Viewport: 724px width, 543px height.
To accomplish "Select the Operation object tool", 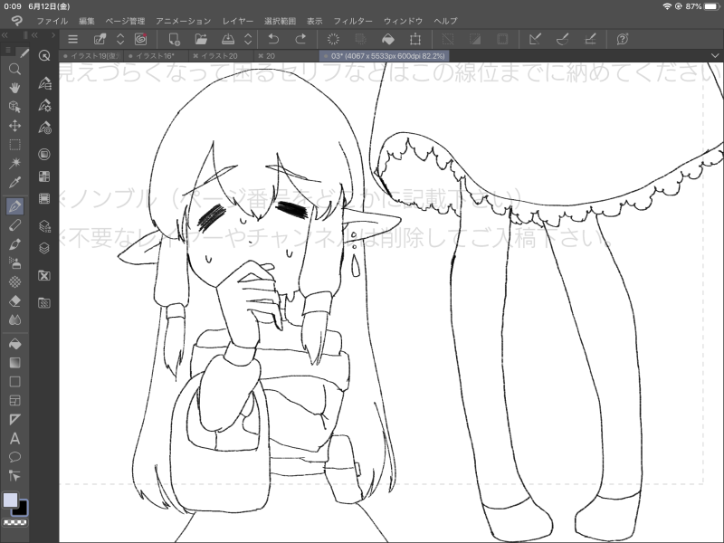I will [14, 107].
